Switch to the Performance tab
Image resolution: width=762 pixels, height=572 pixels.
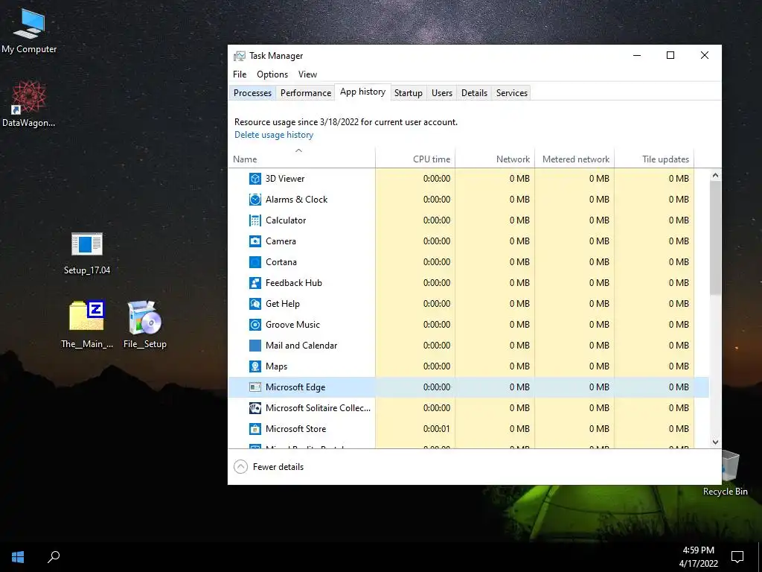306,93
